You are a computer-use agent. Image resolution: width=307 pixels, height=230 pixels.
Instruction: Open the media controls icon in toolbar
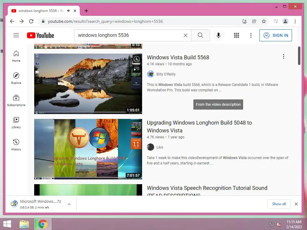click(276, 21)
